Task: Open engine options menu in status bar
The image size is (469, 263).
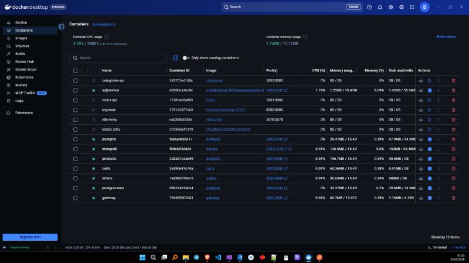Action: click(x=56, y=247)
